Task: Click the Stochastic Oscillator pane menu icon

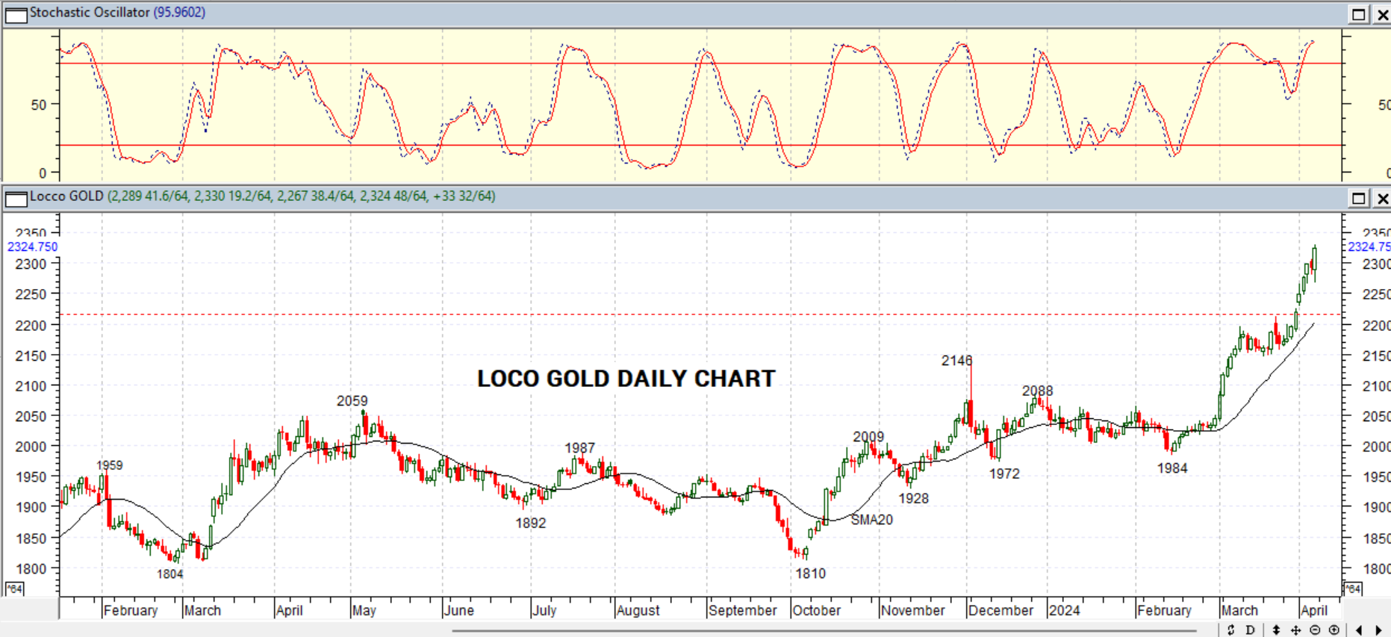Action: 16,14
